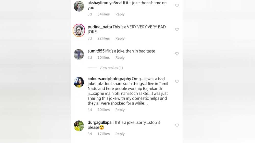View the 17 likes on durgagullapalli's comment
Image resolution: width=255 pixels, height=143 pixels.
(103, 134)
